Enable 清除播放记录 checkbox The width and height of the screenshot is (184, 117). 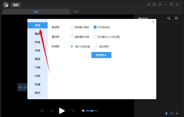(72, 37)
